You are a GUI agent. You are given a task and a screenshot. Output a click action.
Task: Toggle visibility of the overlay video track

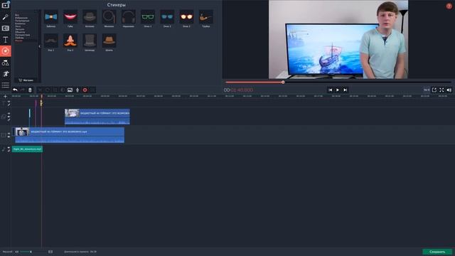click(9, 114)
